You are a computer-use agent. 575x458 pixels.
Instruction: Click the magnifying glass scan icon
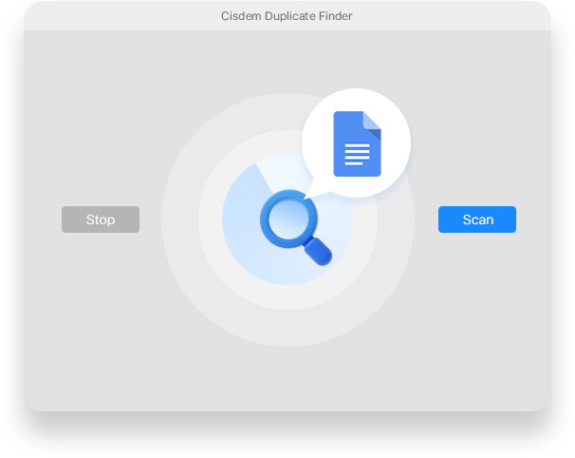[296, 227]
